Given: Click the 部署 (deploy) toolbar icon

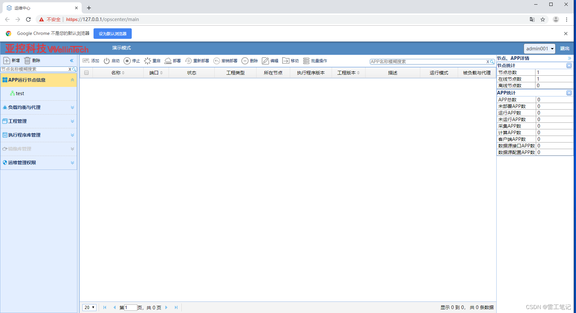Looking at the screenshot, I should tap(168, 61).
